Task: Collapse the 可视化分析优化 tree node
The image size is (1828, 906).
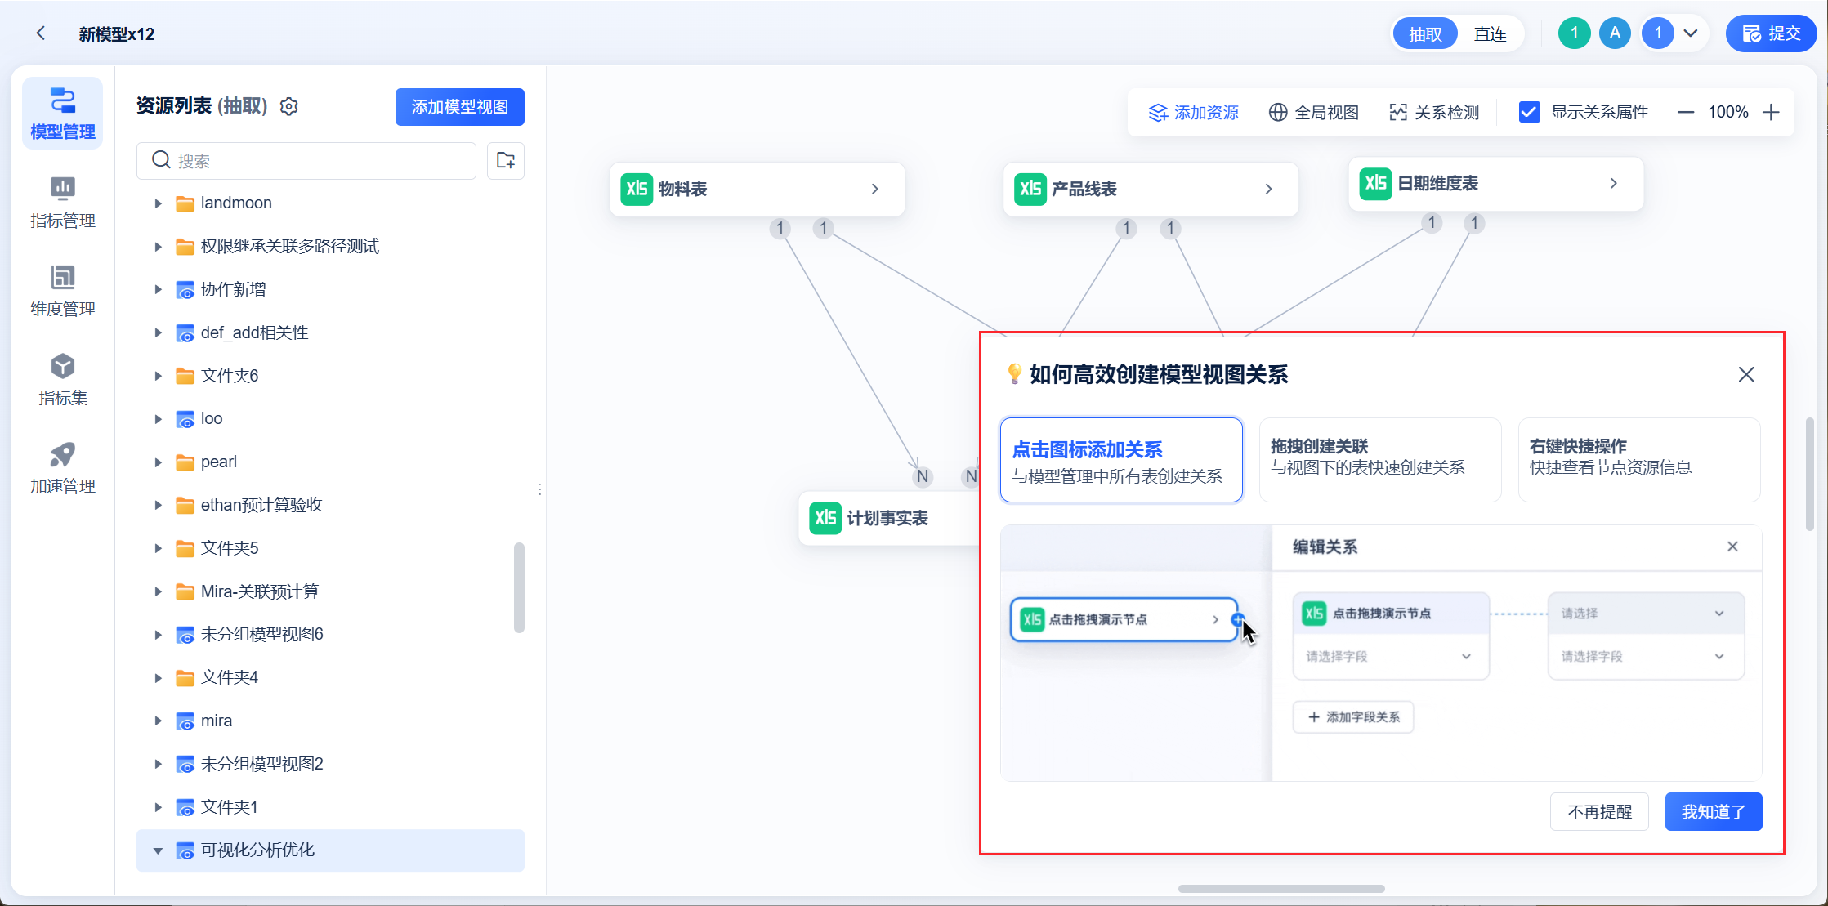Action: [158, 850]
